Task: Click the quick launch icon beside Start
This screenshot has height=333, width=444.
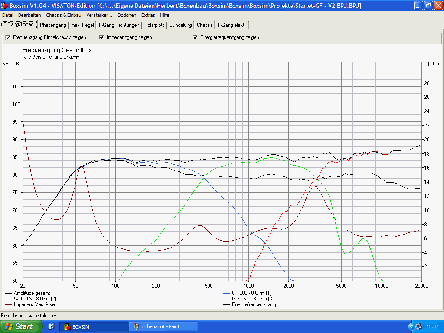Action: 51,326
